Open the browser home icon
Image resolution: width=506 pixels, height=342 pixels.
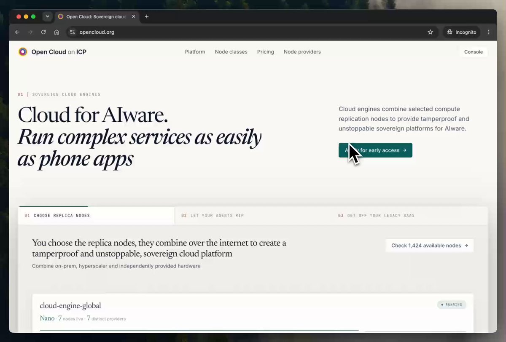[x=56, y=32]
